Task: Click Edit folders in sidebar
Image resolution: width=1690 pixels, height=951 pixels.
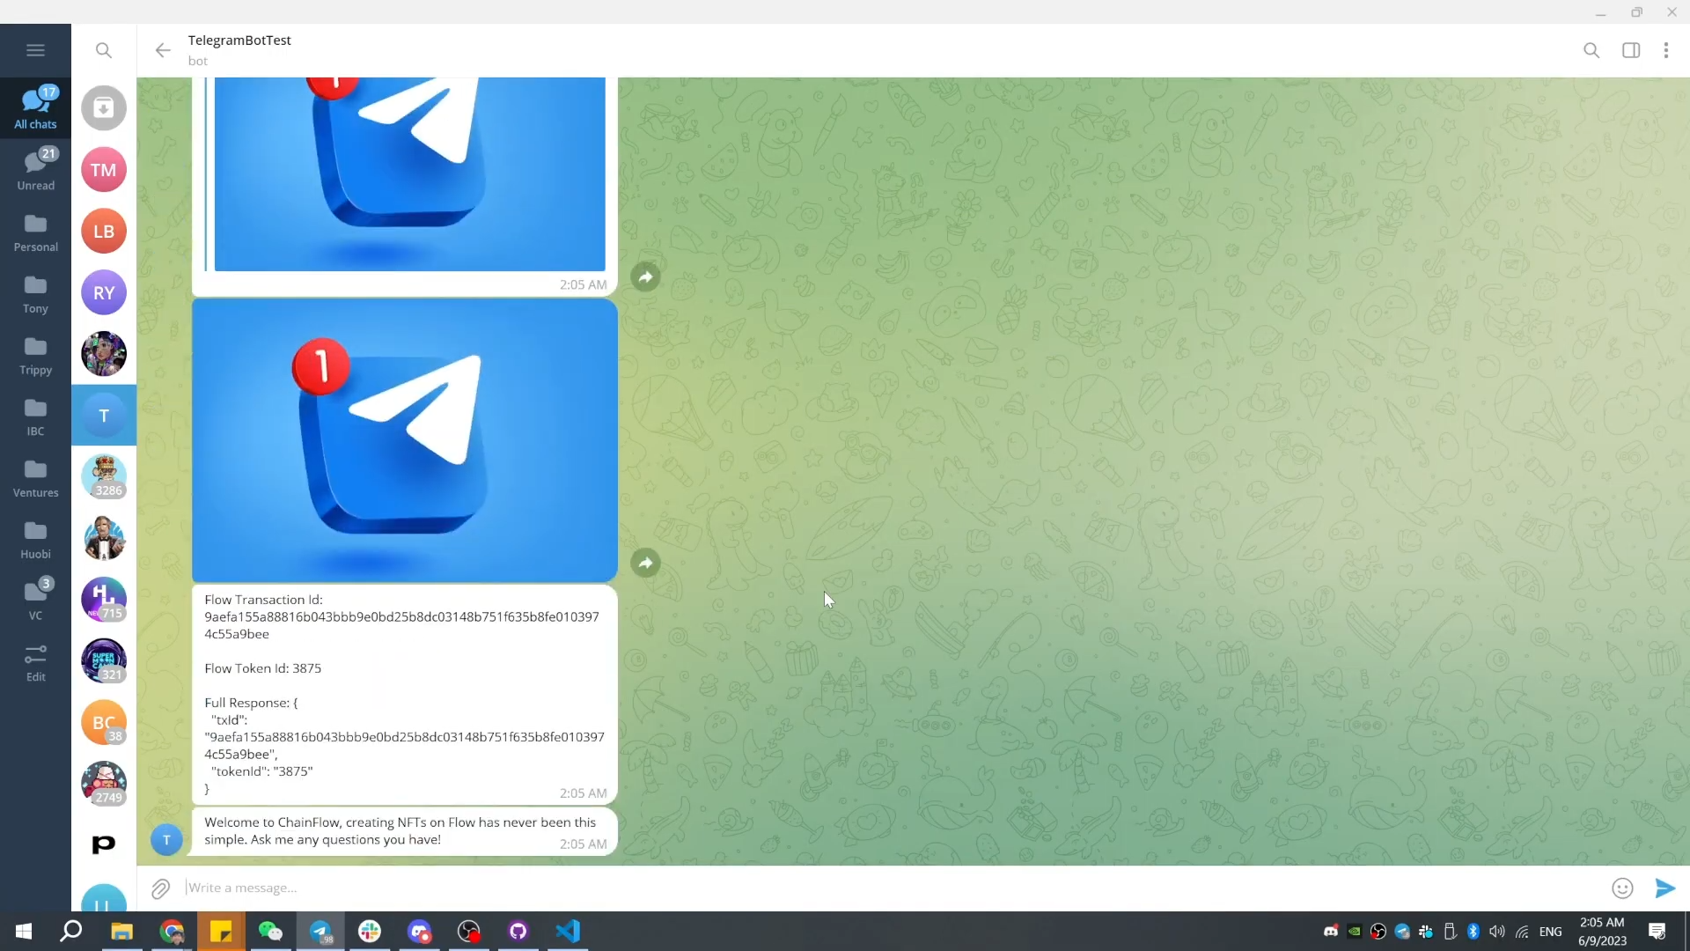Action: point(35,662)
